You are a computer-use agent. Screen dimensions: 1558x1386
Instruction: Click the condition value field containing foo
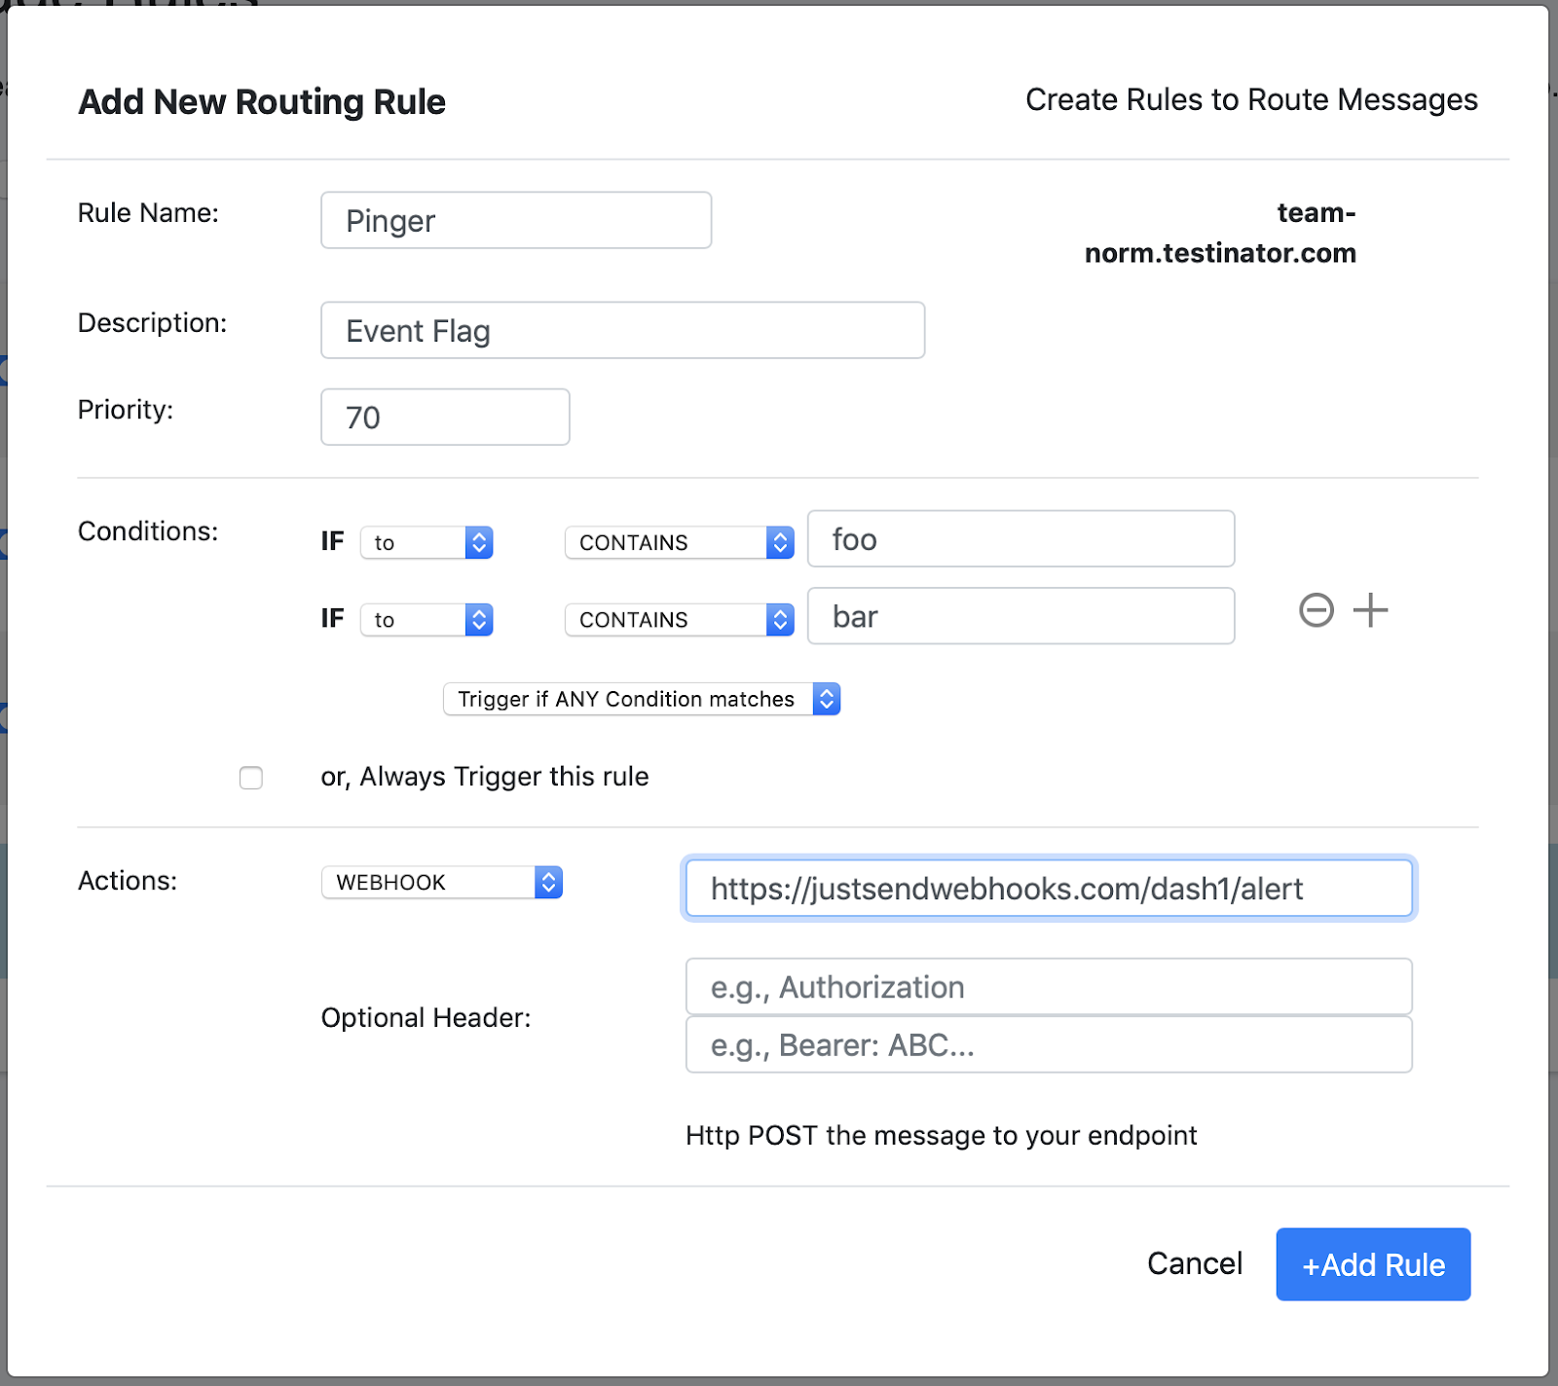(1020, 539)
